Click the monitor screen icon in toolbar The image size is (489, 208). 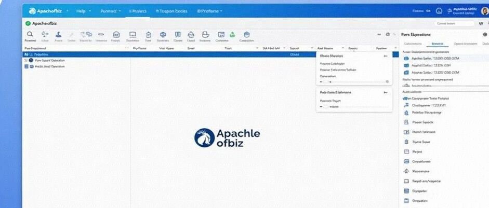point(133,35)
